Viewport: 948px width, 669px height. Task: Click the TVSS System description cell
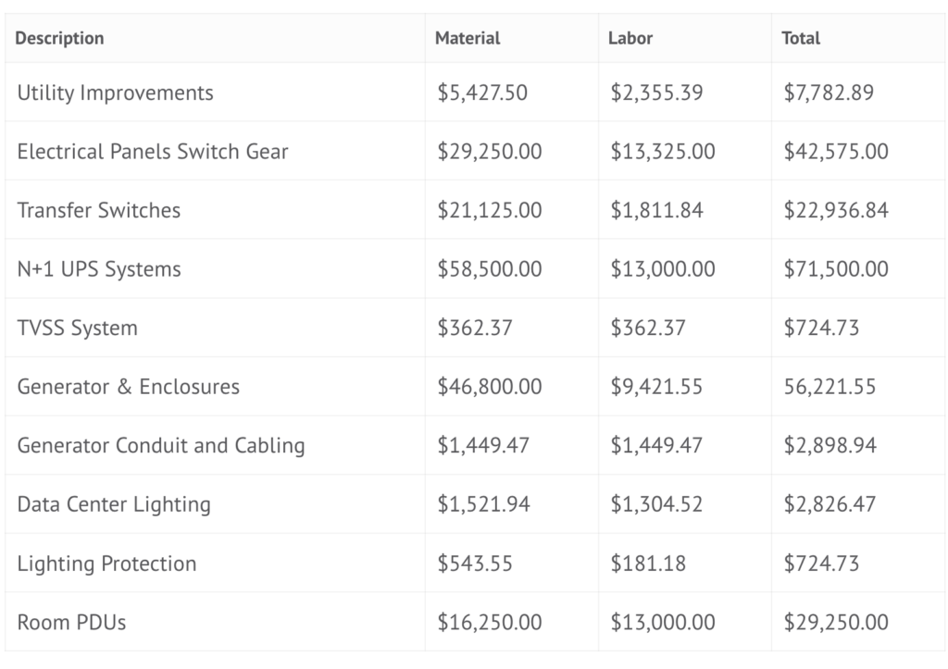(77, 328)
